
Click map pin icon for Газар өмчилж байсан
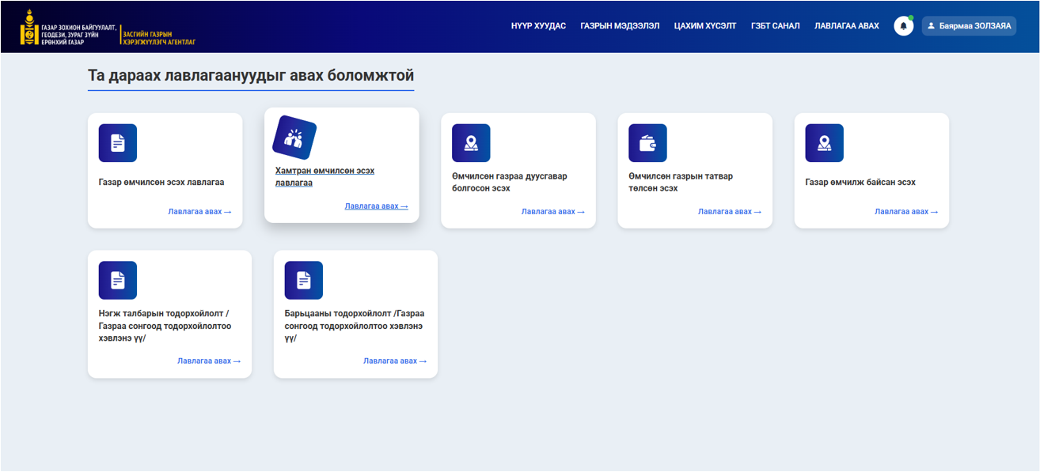click(x=824, y=143)
